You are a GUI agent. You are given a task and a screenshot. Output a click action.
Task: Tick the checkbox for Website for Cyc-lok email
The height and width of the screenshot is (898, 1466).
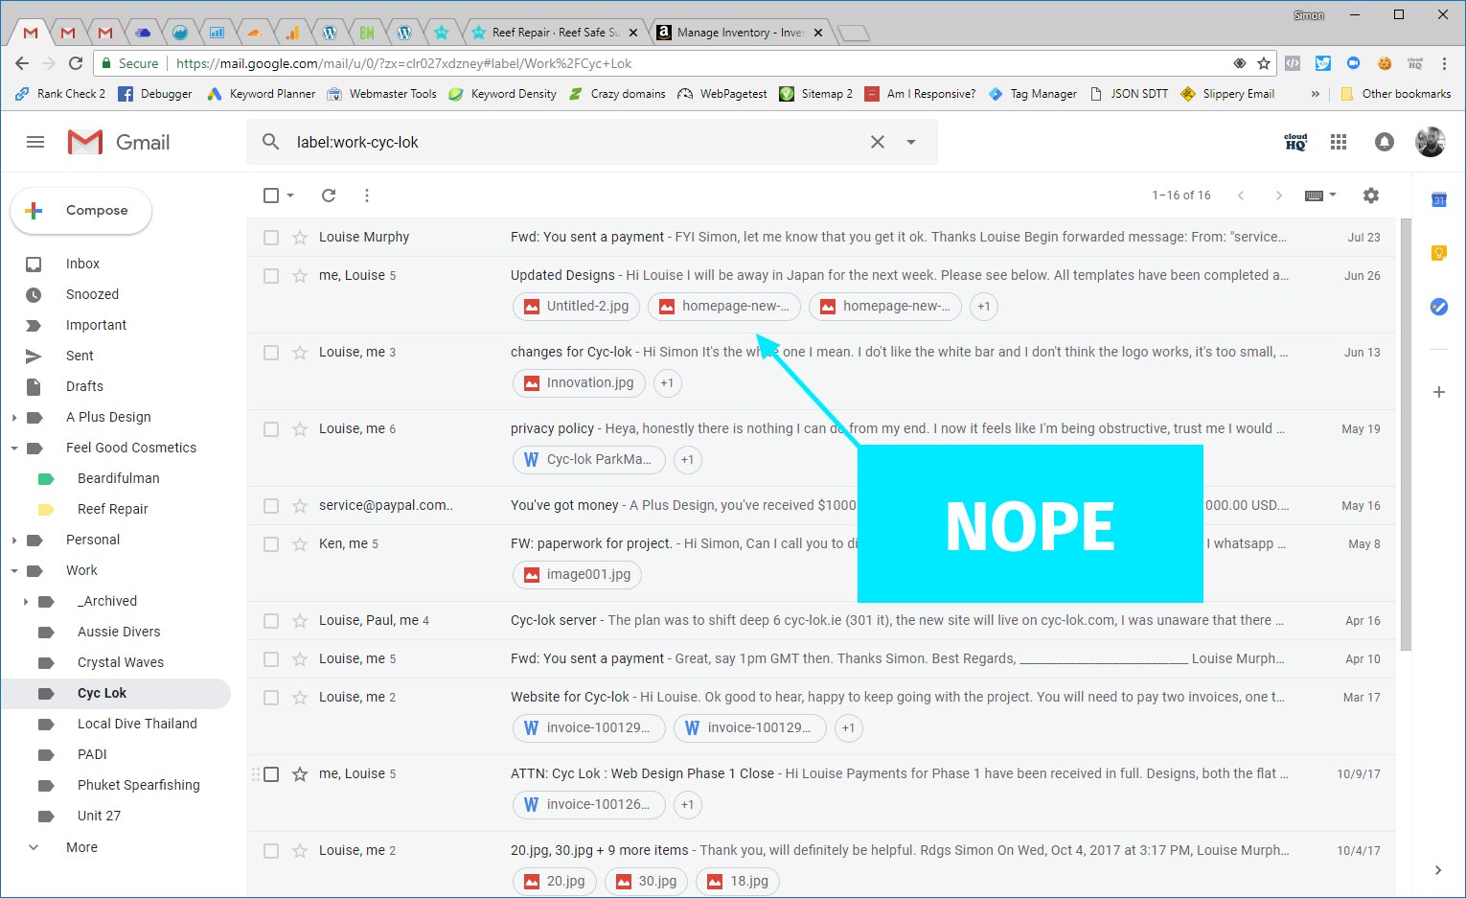point(271,697)
